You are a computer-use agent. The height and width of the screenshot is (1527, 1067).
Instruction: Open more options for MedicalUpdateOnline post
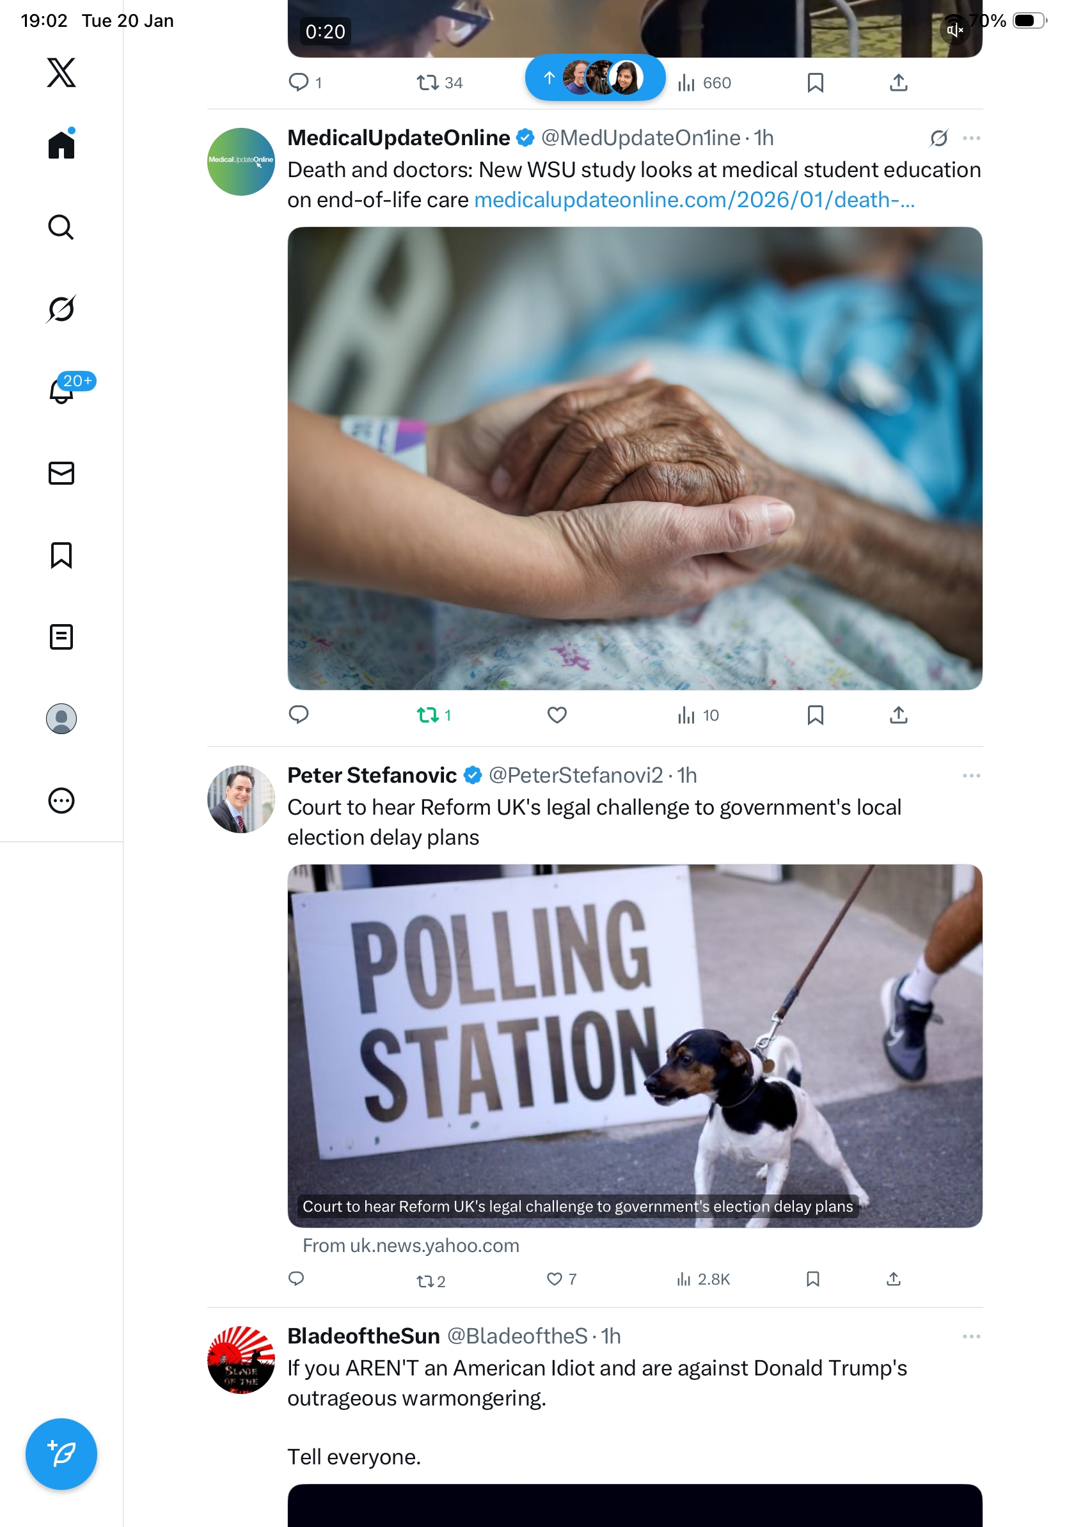[x=971, y=138]
